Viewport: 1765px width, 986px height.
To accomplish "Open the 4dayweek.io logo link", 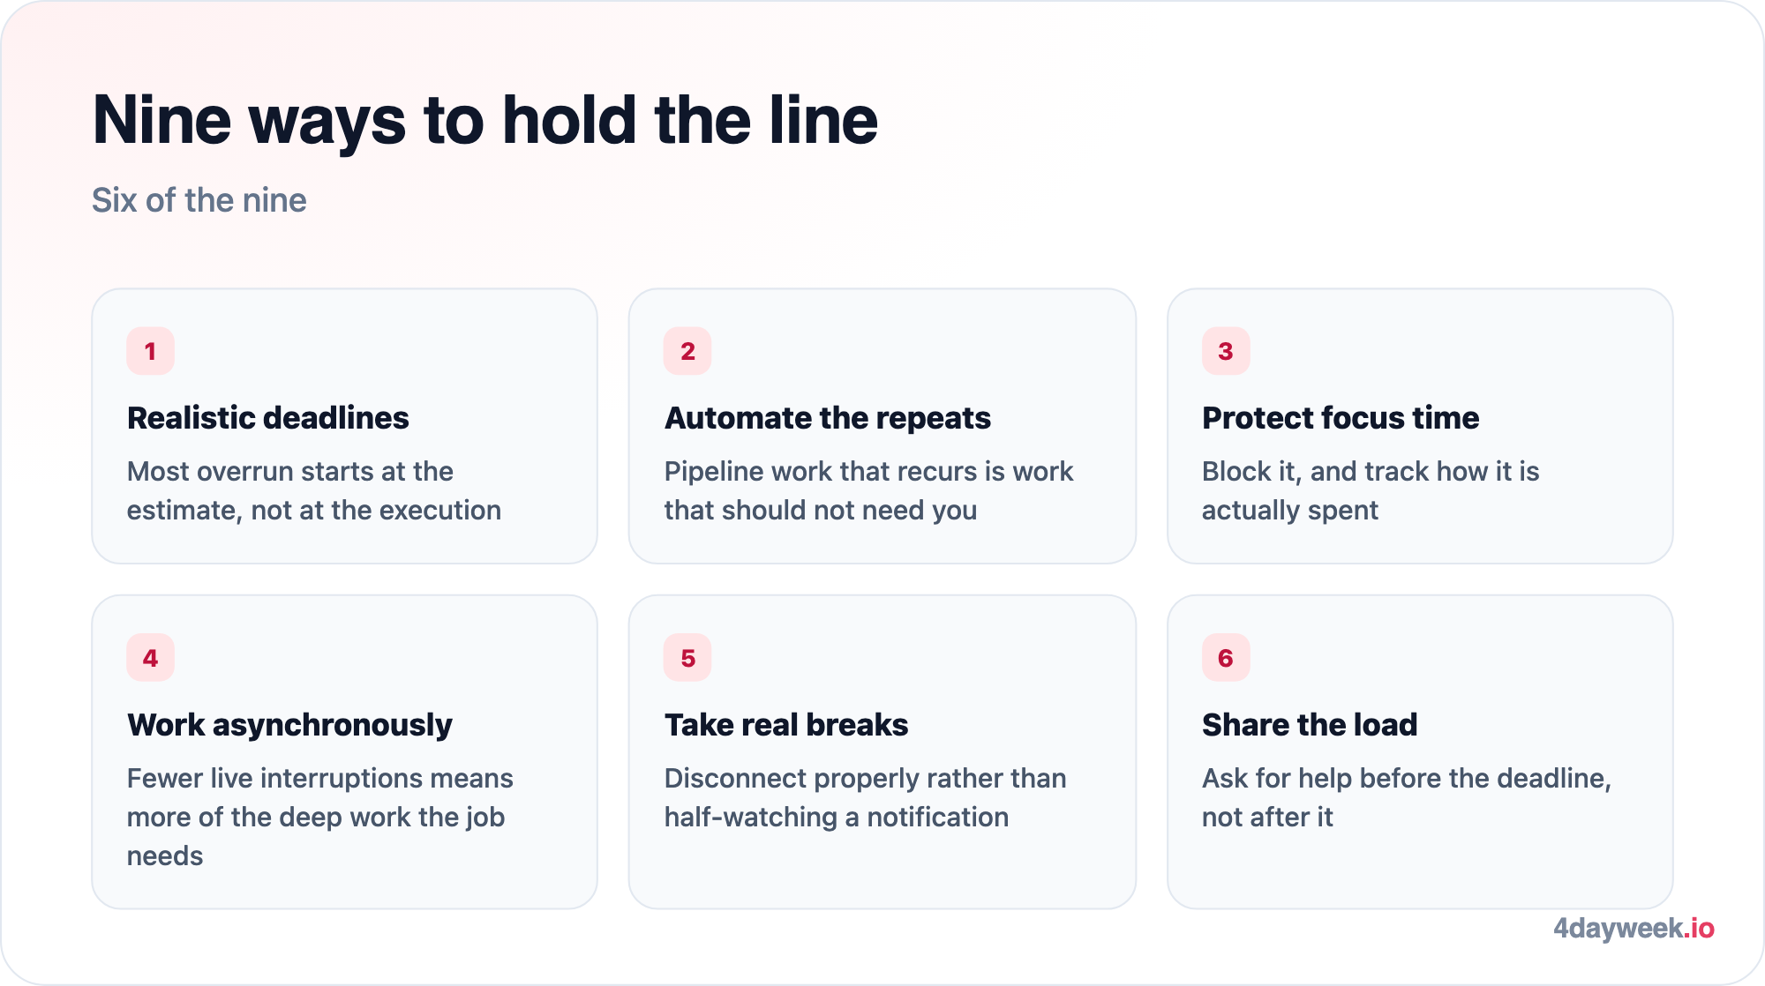I will coord(1634,928).
